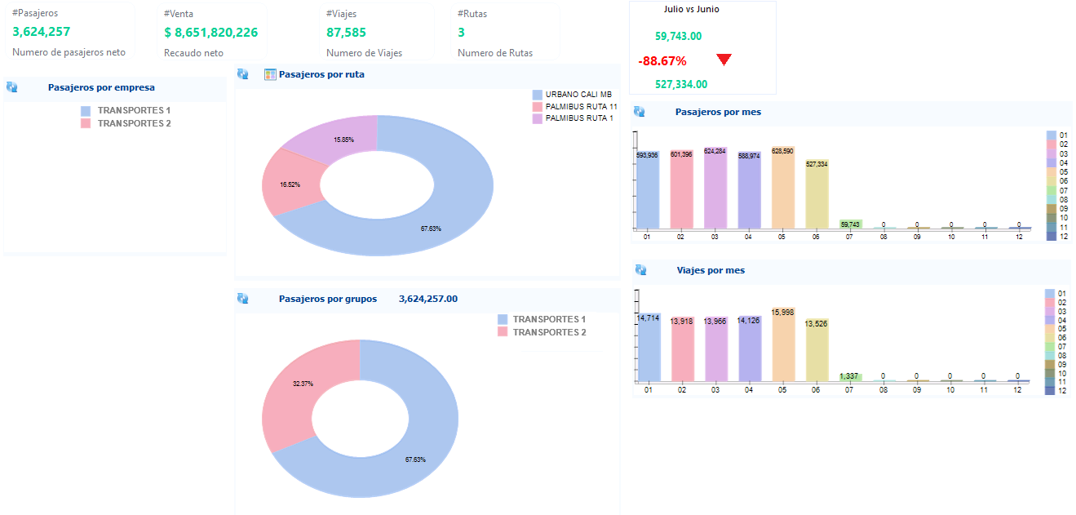Toggle PALMIBUS RUTA 11 legend entry
Viewport: 1076px width, 515px height.
click(574, 106)
